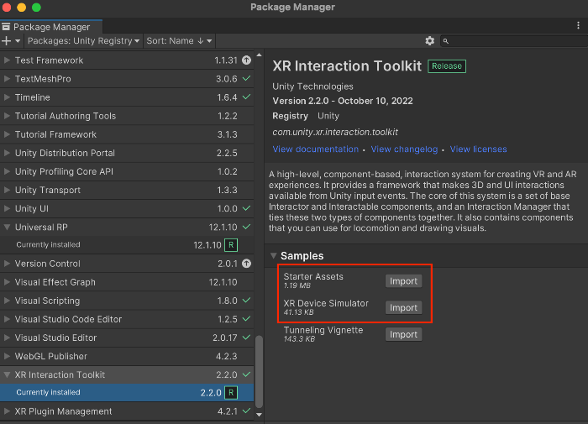Click the WebGL Publisher version 4.2.3
This screenshot has width=588, height=424.
[226, 356]
